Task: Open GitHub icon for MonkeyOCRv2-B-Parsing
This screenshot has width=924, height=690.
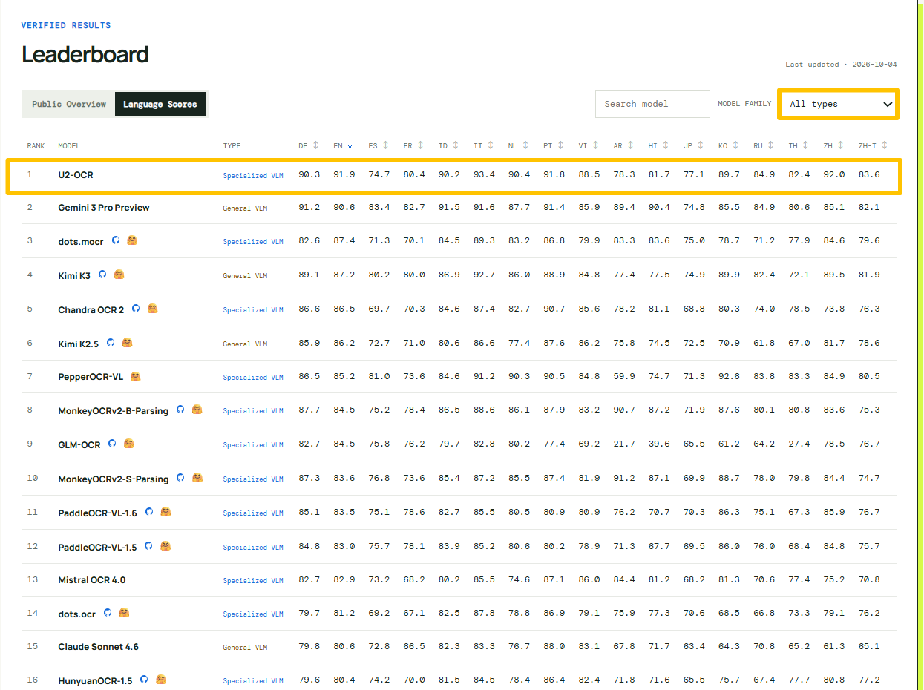Action: 180,410
